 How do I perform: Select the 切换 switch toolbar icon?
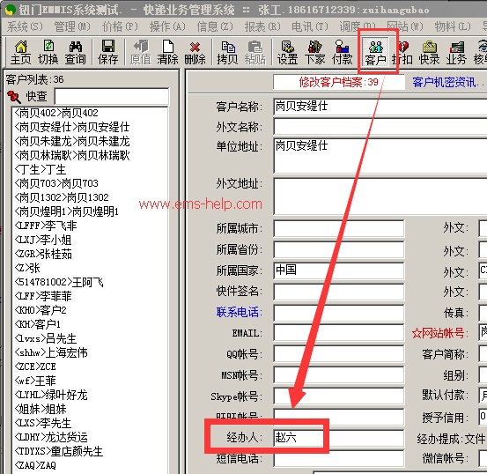click(x=48, y=53)
